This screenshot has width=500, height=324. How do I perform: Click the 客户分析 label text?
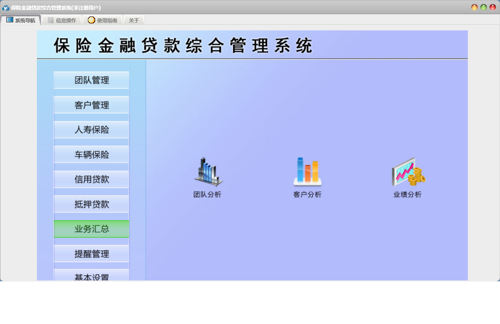click(x=307, y=194)
